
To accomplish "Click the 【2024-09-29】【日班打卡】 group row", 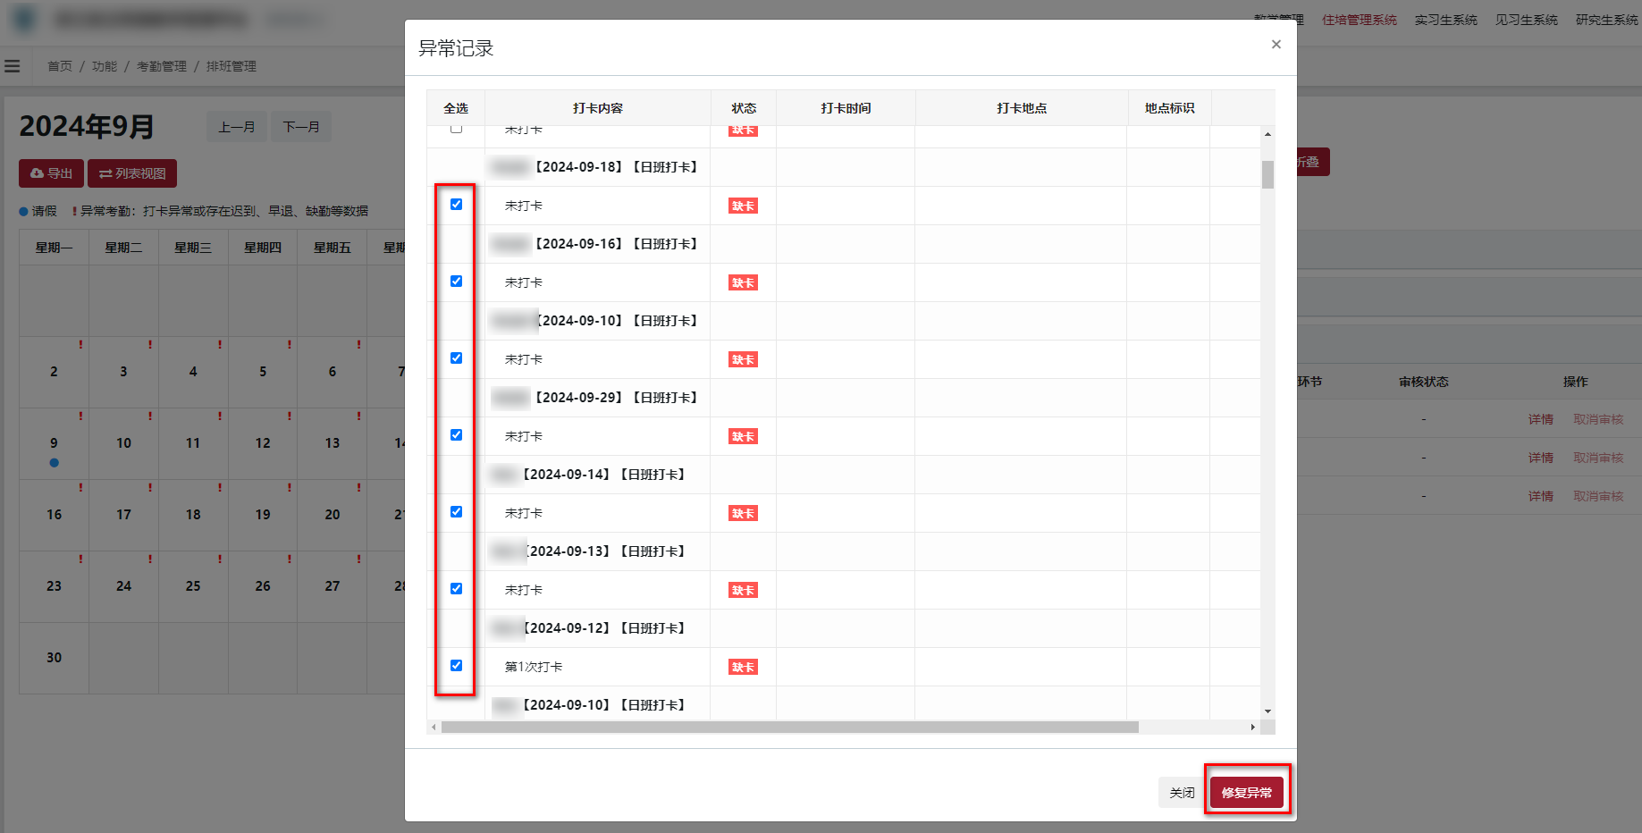I will (x=844, y=398).
